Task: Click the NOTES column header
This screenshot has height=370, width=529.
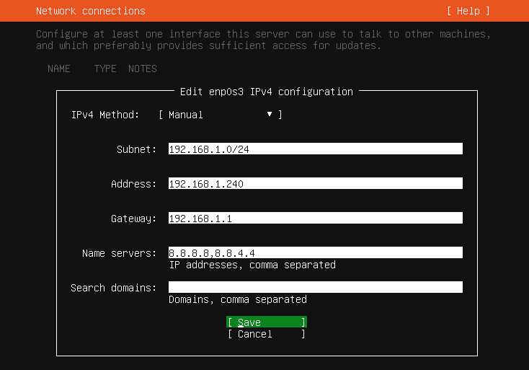Action: point(143,69)
